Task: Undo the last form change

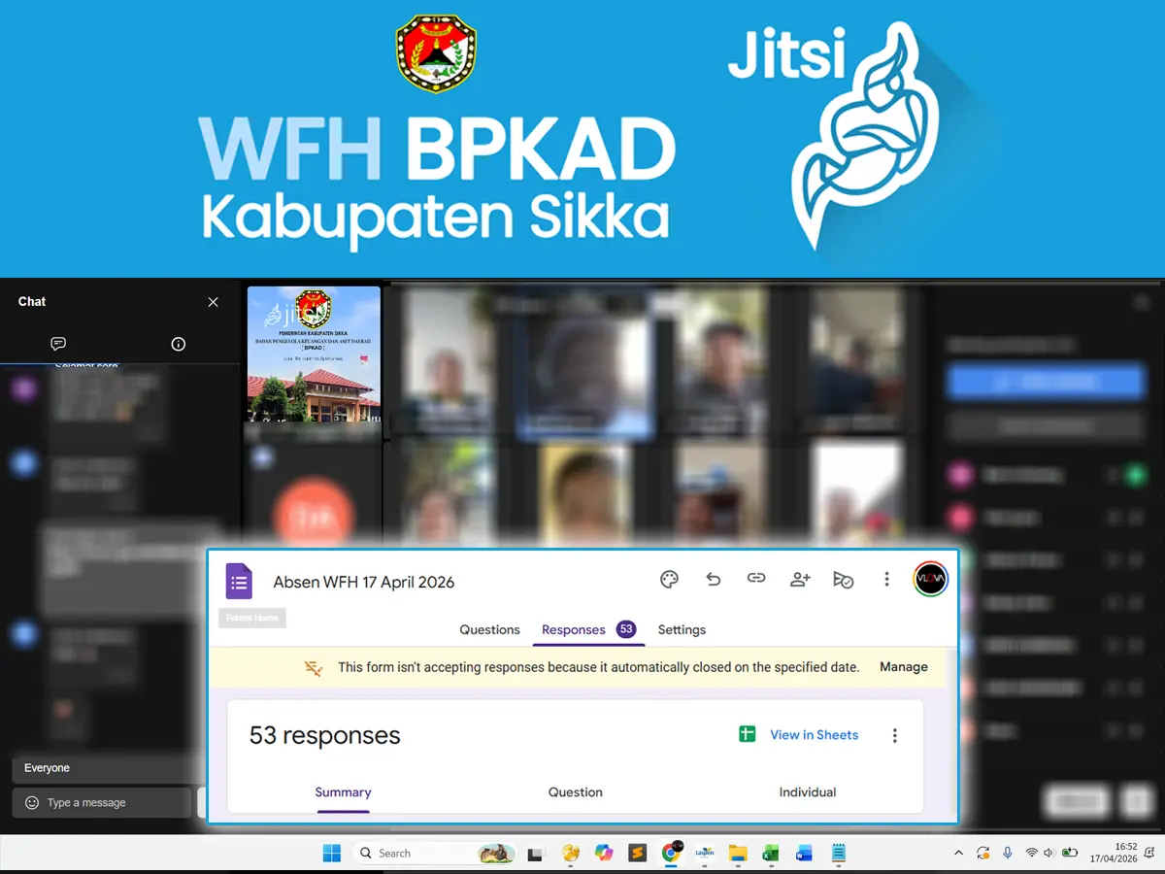Action: tap(714, 580)
